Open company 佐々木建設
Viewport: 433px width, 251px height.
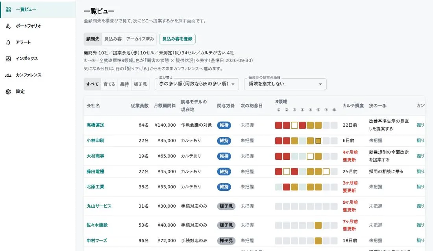(x=97, y=225)
